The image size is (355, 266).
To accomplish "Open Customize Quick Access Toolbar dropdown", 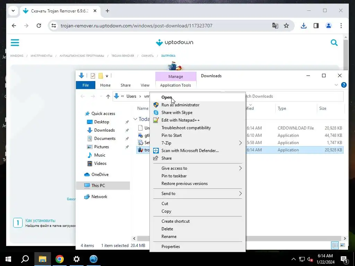I will 107,76.
